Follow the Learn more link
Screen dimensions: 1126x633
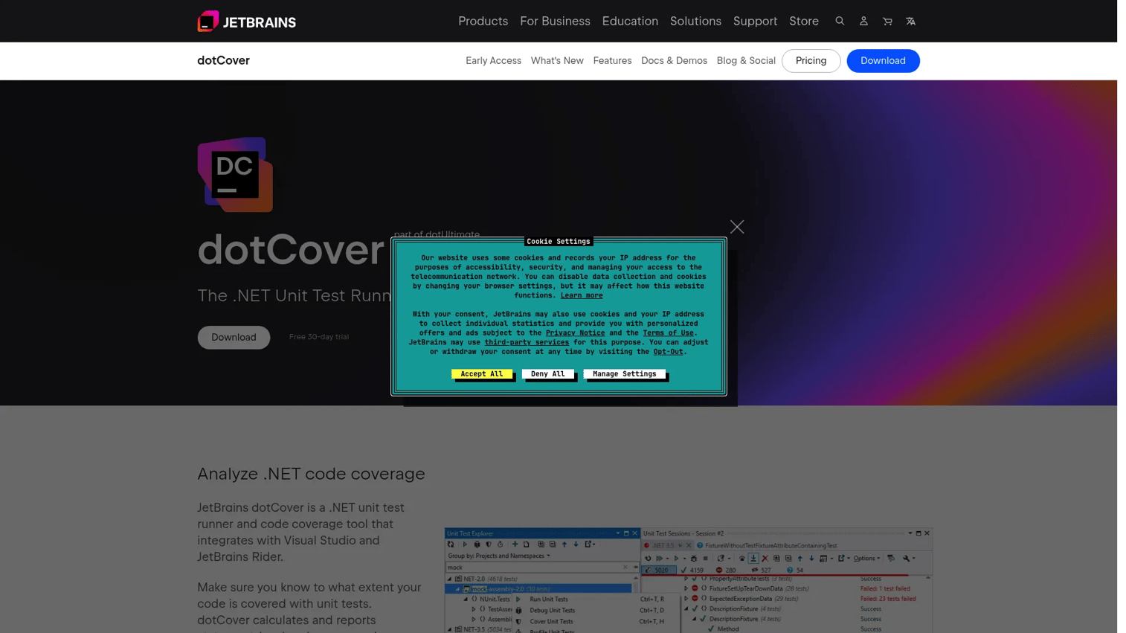click(582, 295)
